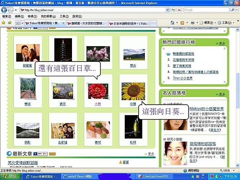The image size is (240, 180).
Task: Click the 更多 link in 熱門訂閱排行榜
Action: click(222, 43)
